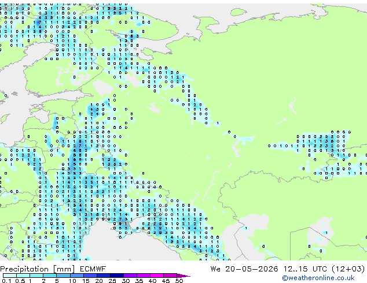The width and height of the screenshot is (367, 283).
Task: Click legend scale value '10'
Action: (x=72, y=281)
